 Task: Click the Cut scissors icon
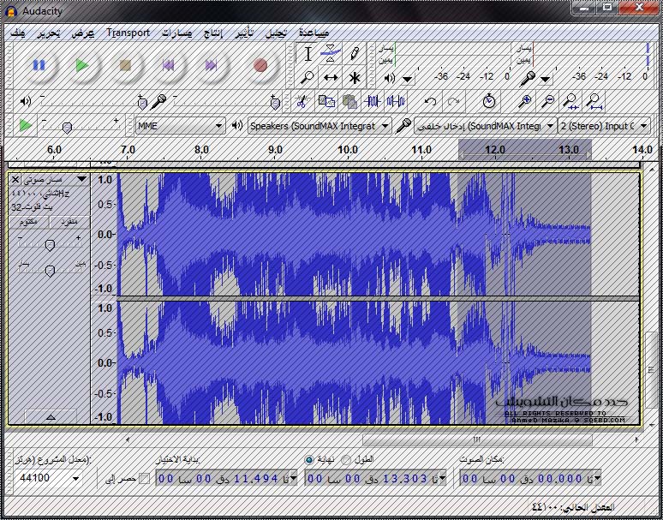pos(302,101)
